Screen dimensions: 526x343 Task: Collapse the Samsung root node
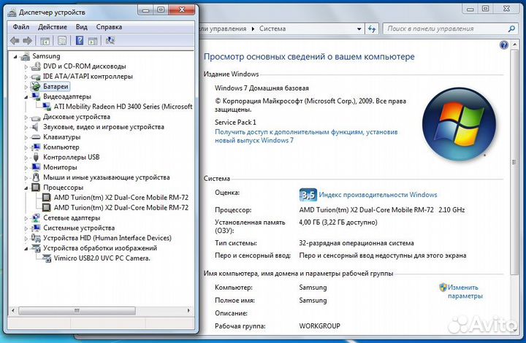coord(15,57)
